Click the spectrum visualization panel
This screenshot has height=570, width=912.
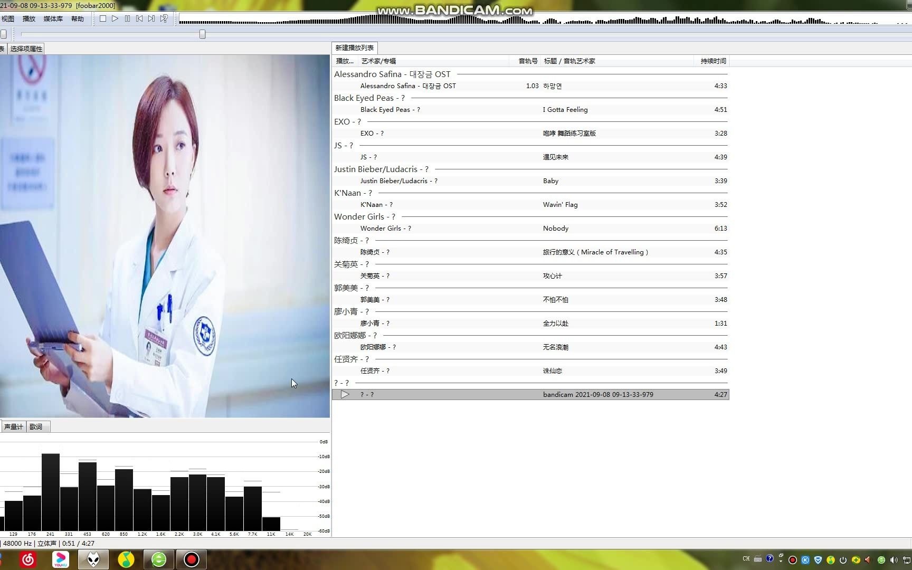pyautogui.click(x=165, y=486)
